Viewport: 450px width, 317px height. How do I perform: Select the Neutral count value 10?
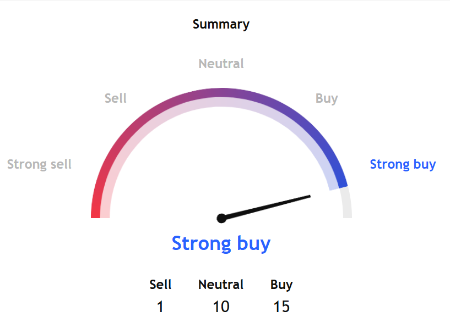click(221, 306)
